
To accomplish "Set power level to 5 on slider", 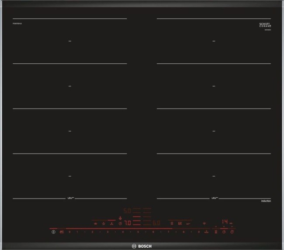I will (x=138, y=232).
